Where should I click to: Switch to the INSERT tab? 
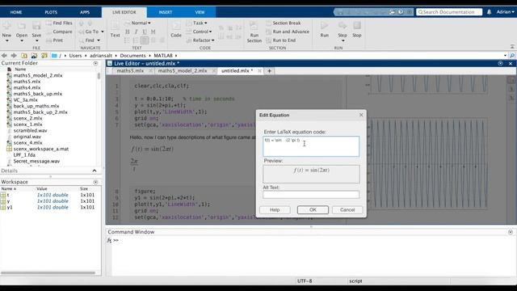click(x=165, y=12)
